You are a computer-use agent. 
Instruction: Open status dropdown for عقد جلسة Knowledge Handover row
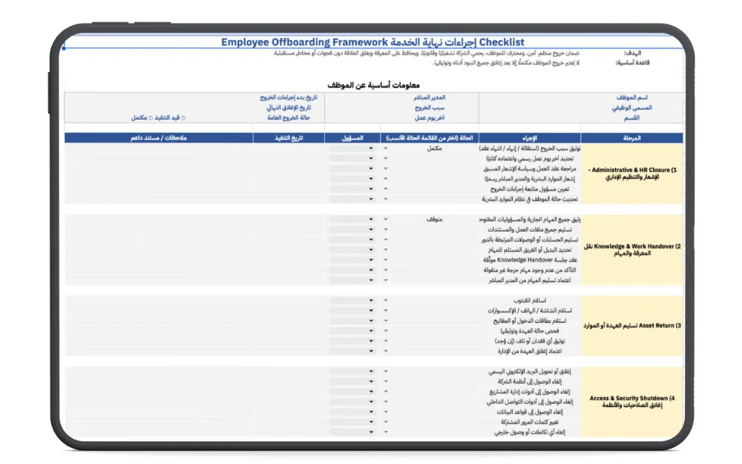386,260
